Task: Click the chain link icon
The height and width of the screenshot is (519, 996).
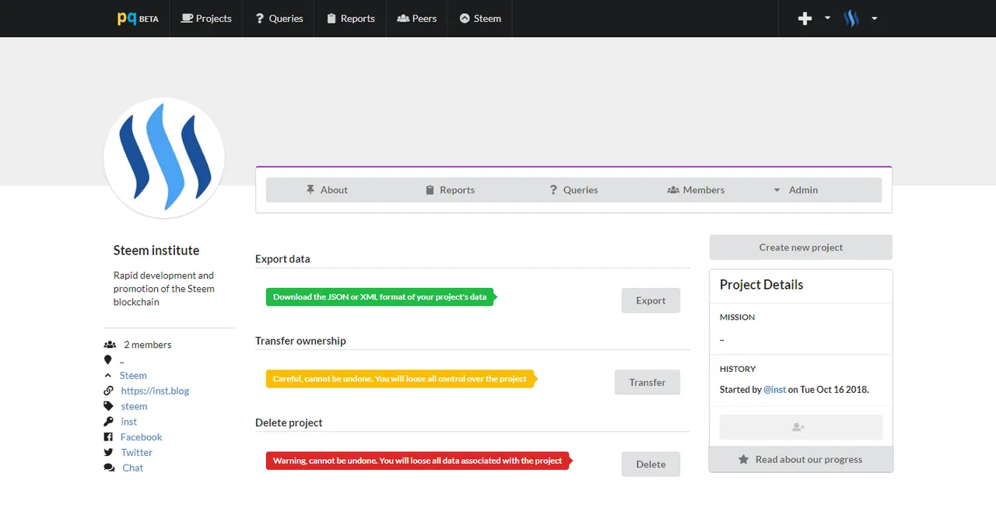Action: (108, 391)
